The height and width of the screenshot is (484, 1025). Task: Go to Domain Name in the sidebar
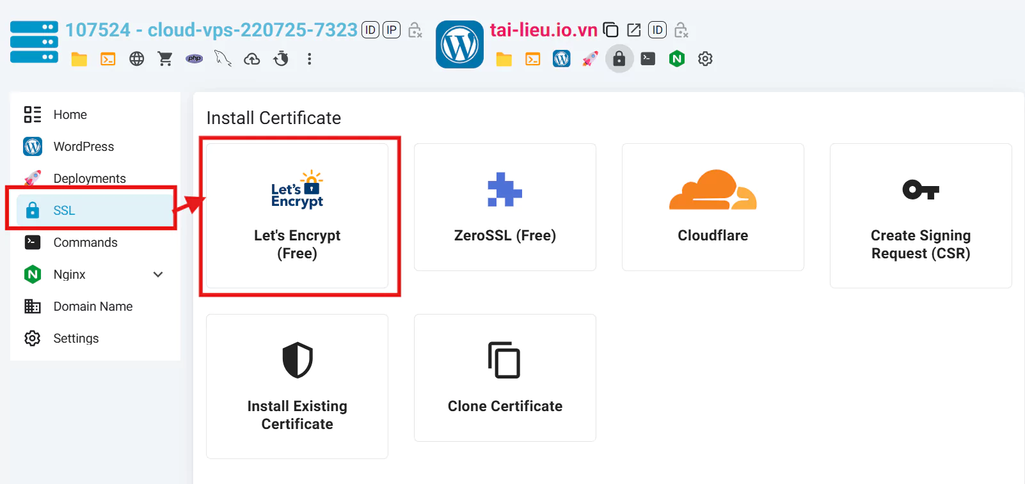pos(93,306)
